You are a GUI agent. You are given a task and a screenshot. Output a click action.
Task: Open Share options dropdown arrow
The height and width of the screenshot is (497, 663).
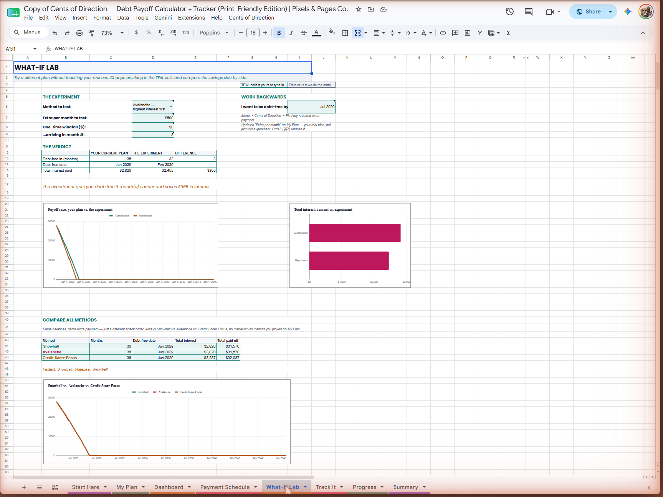(x=610, y=11)
